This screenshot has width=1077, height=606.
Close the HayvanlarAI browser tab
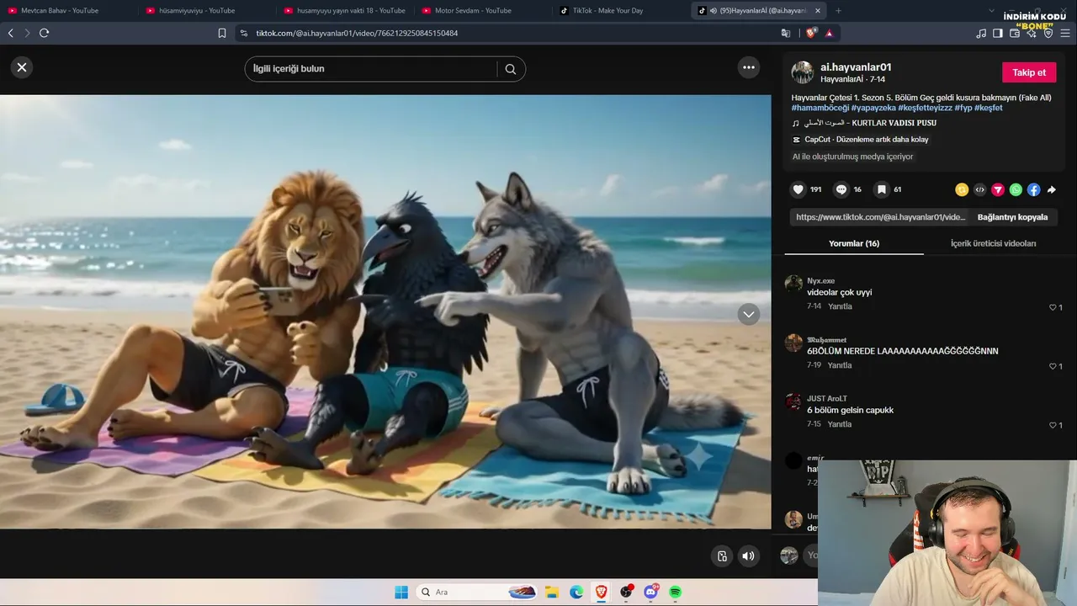(x=817, y=10)
